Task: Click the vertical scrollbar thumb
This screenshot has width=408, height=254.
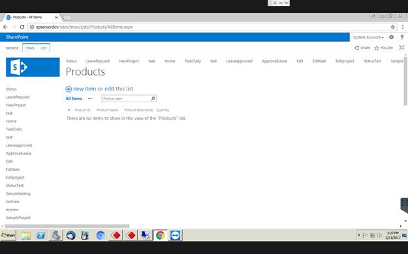Action: (x=405, y=80)
